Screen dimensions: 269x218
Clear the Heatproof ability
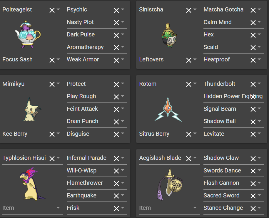[x=253, y=60]
